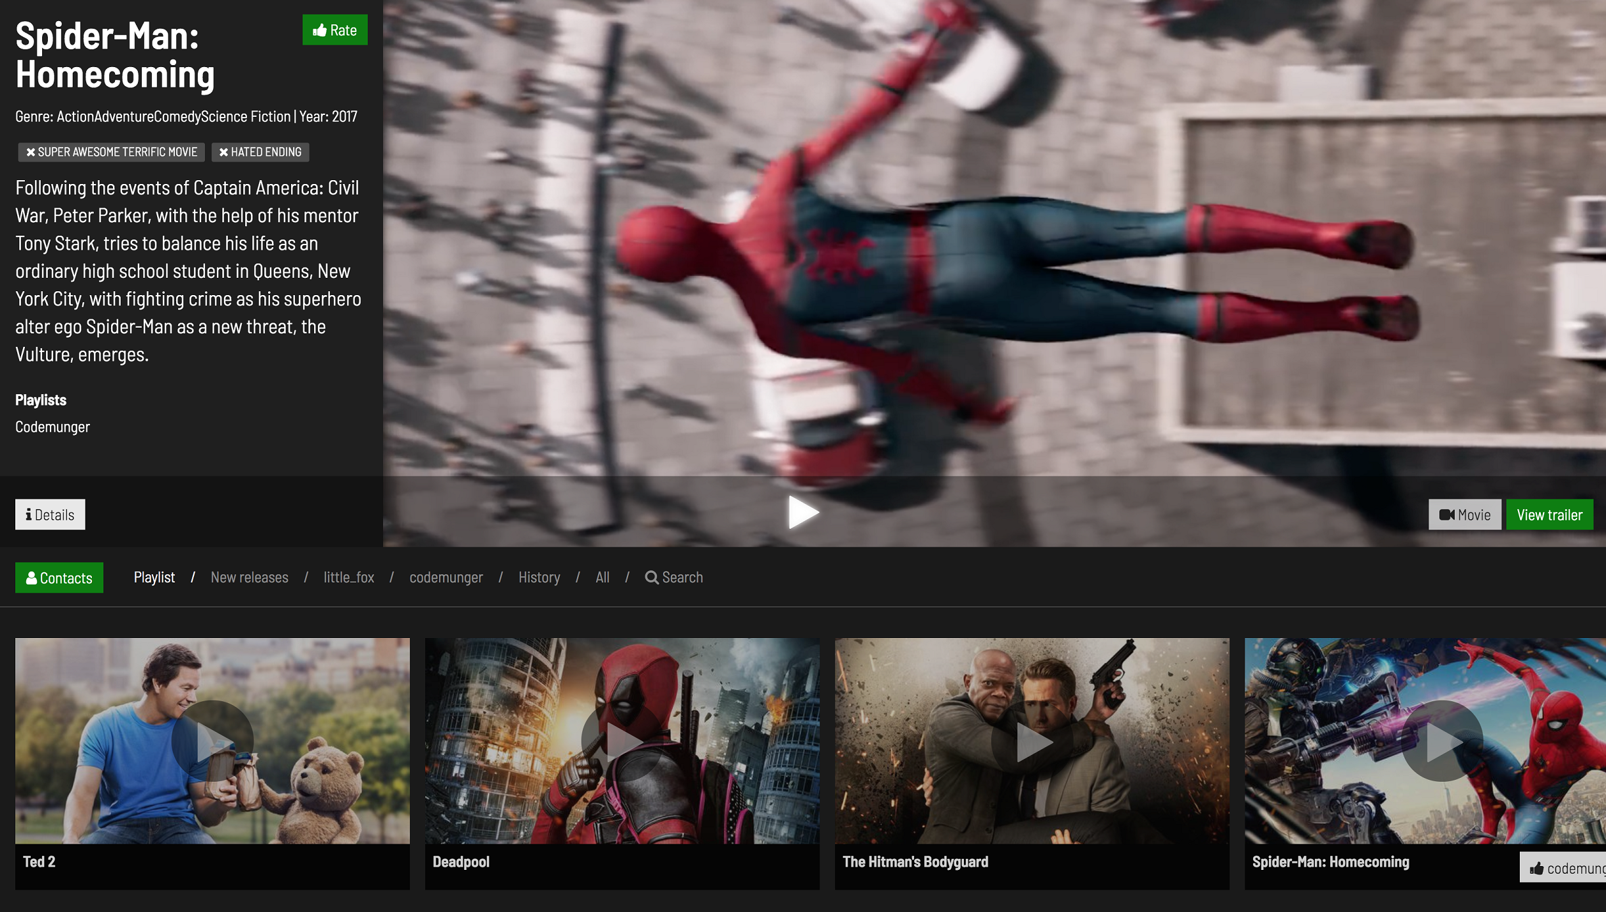
Task: Click the thumbs-up Rate button
Action: coord(334,30)
